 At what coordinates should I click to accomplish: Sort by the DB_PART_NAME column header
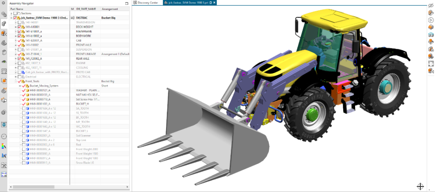point(87,8)
